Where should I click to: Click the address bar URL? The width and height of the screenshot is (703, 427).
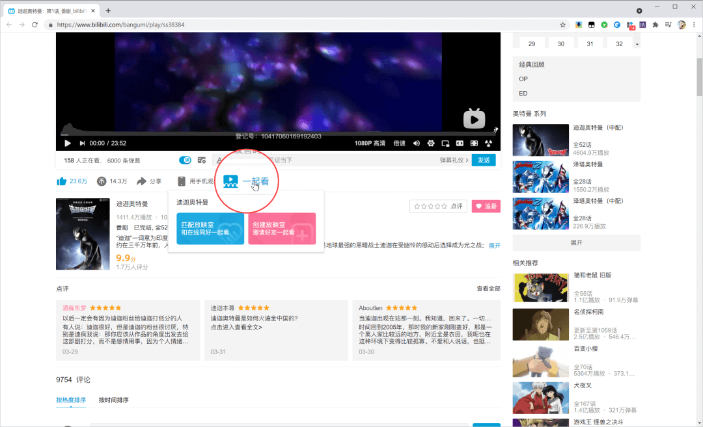[x=120, y=25]
